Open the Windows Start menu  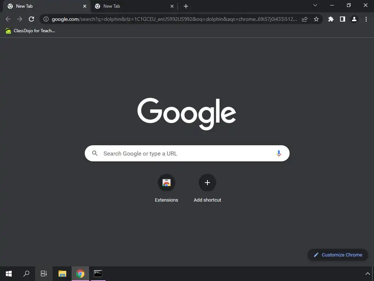click(9, 274)
